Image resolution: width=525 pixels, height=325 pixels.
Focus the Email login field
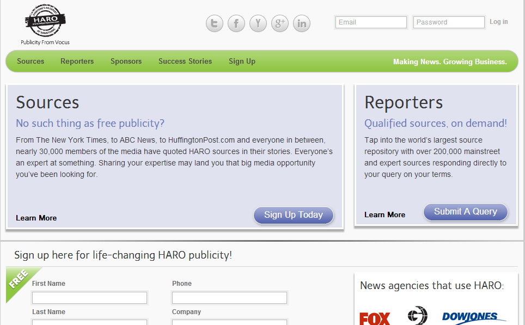pos(371,22)
